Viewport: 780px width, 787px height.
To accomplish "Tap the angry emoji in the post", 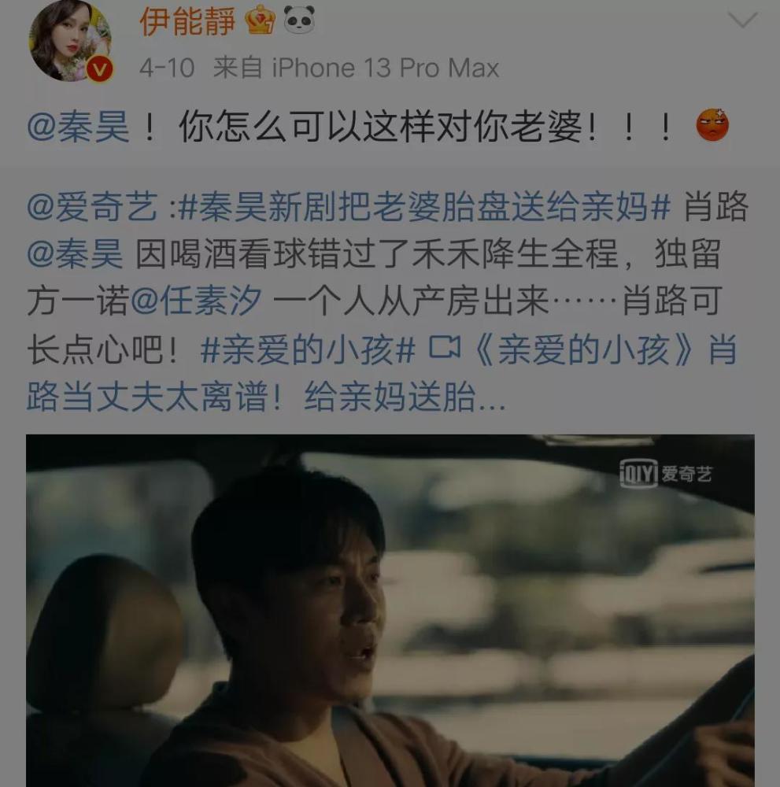I will click(712, 124).
